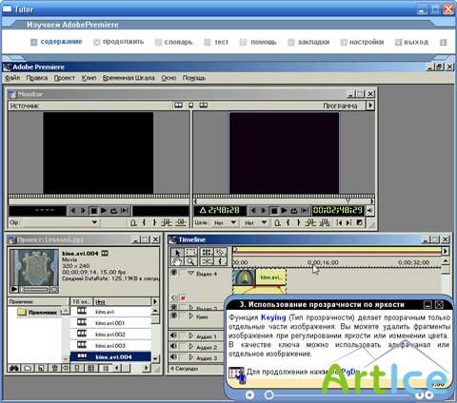
Task: Open the словарь link in Tutor bar
Action: 178,42
